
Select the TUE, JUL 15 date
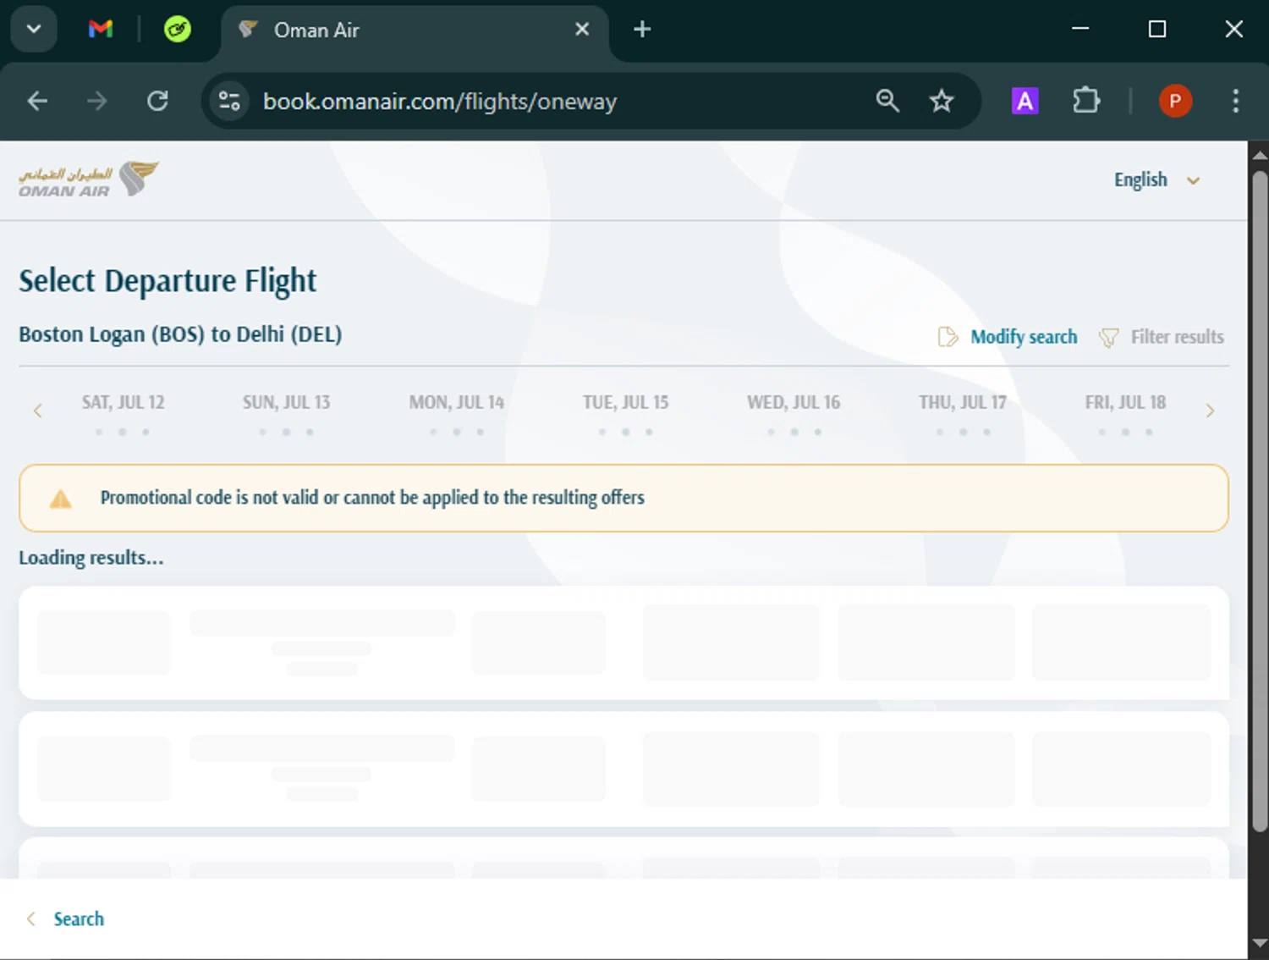626,414
